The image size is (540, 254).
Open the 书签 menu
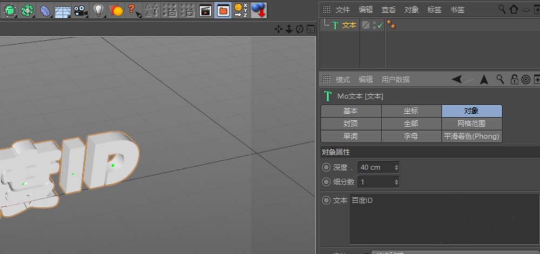coord(457,10)
